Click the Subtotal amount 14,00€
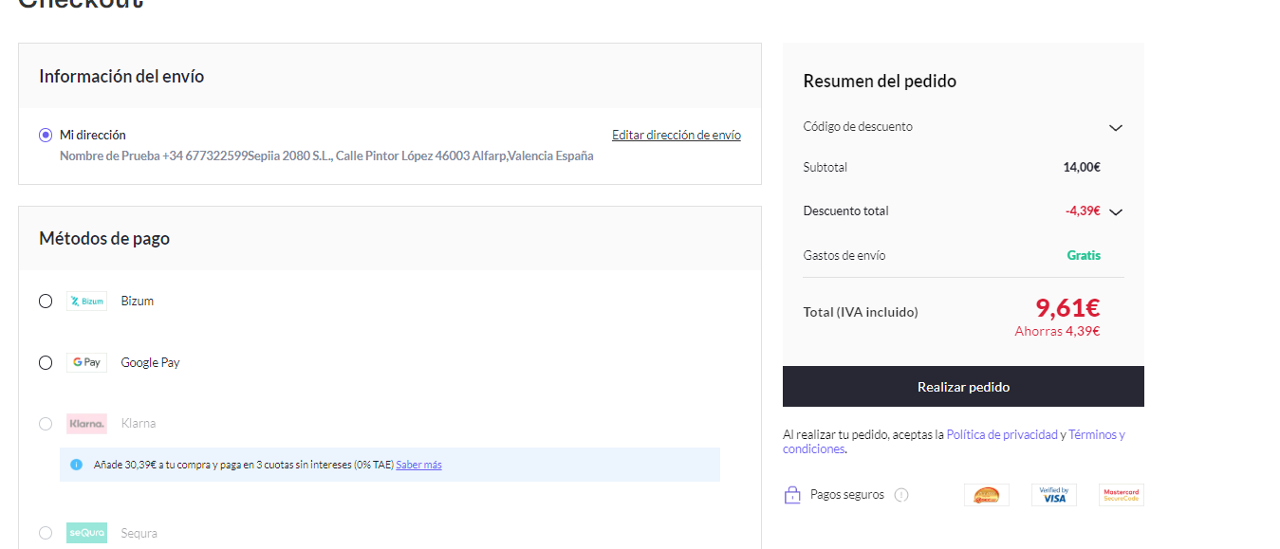1280x549 pixels. [x=1082, y=168]
